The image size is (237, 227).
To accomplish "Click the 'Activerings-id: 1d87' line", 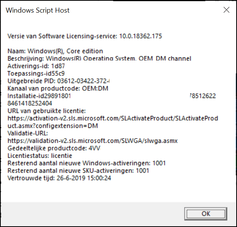I will pos(36,66).
